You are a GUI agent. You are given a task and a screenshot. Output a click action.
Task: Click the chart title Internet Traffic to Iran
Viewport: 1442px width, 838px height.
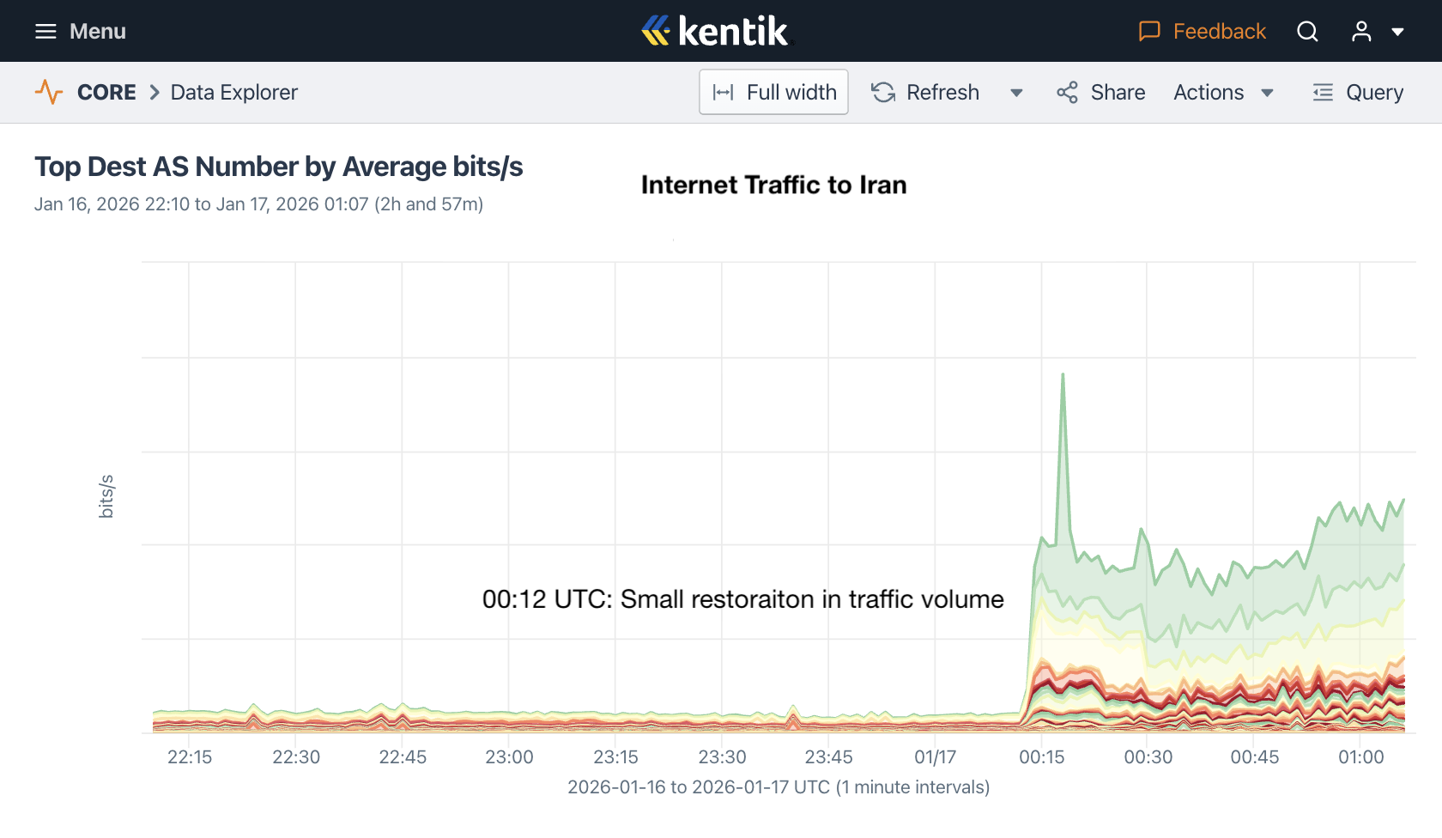click(773, 185)
